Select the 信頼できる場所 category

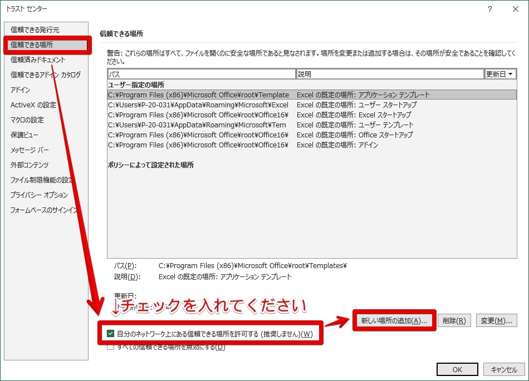(x=32, y=44)
